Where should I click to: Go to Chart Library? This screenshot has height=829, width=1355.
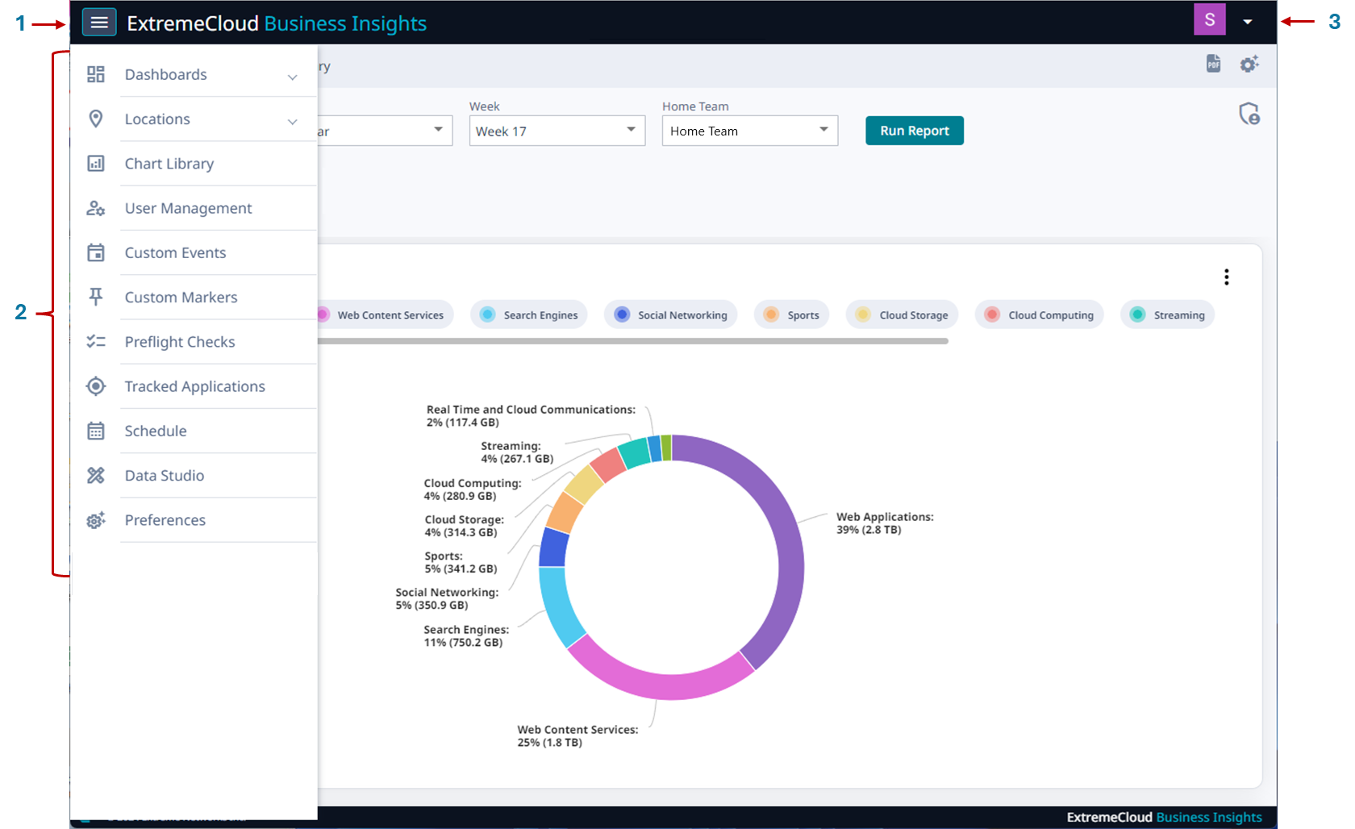tap(194, 164)
